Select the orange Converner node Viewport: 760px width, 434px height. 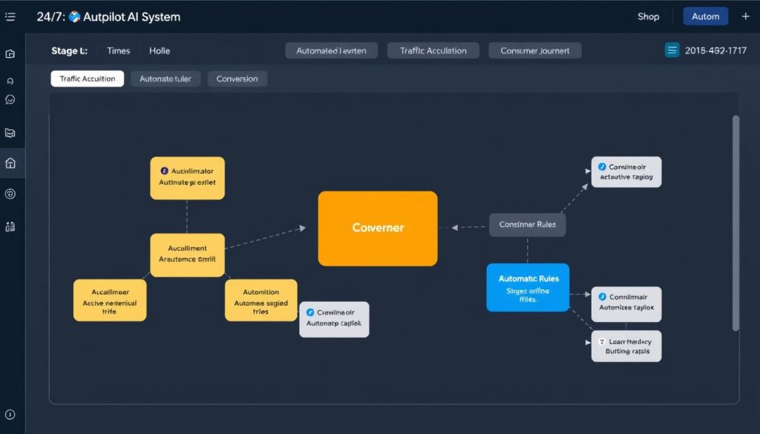[378, 228]
